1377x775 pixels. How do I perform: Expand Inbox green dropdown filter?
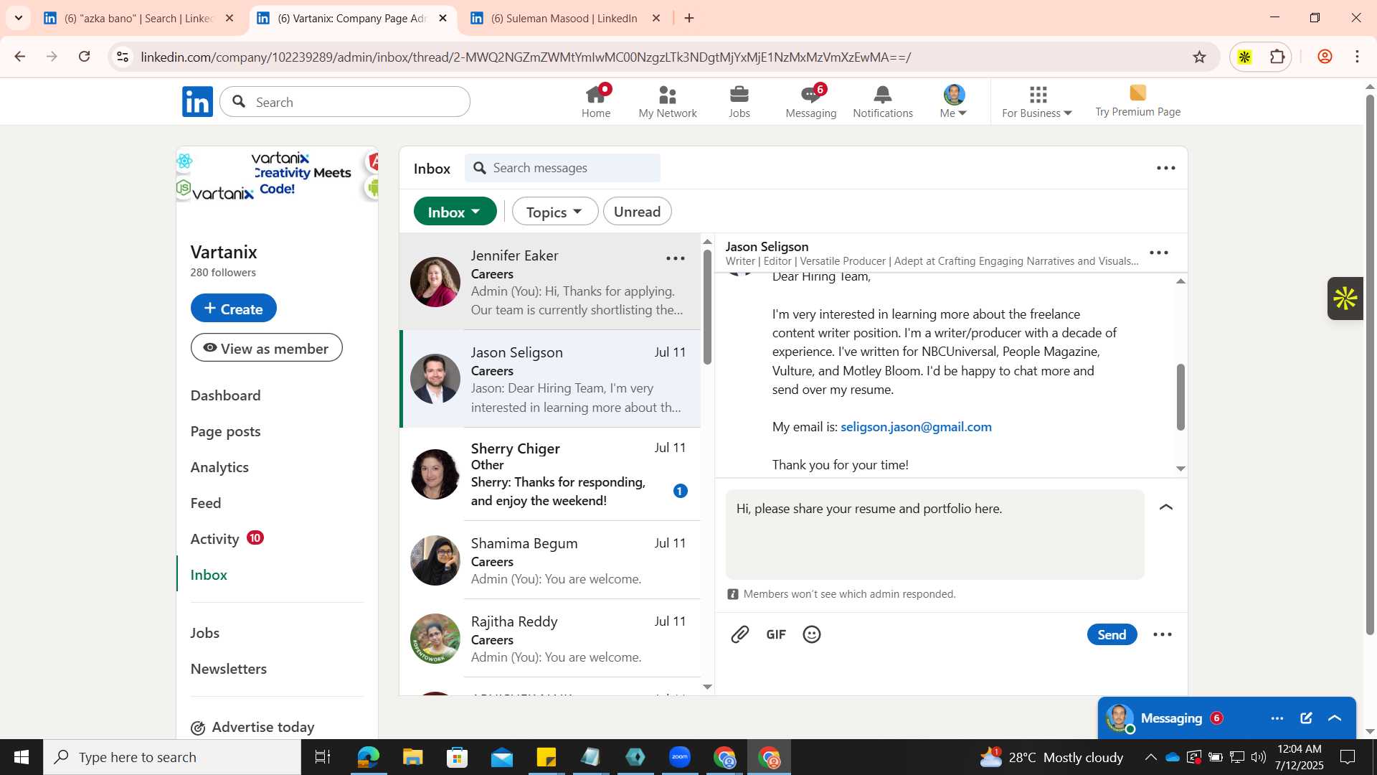455,212
